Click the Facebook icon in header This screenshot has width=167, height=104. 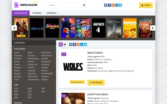109,5
